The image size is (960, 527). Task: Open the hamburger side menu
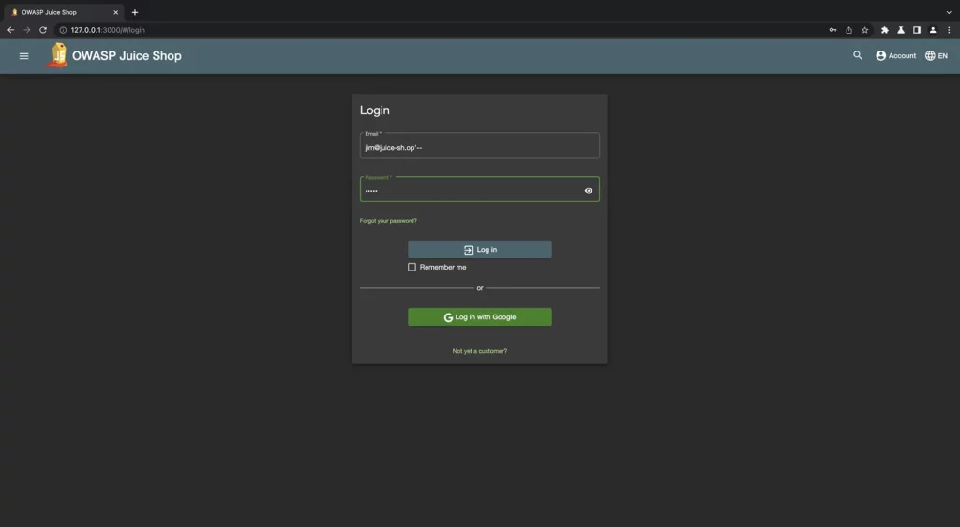23,55
